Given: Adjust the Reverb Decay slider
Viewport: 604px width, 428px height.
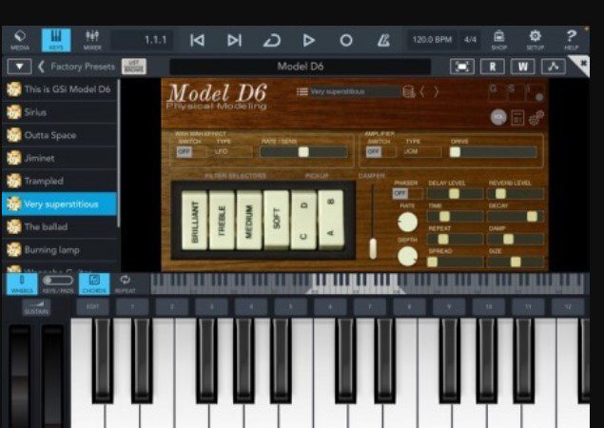Looking at the screenshot, I should (516, 216).
